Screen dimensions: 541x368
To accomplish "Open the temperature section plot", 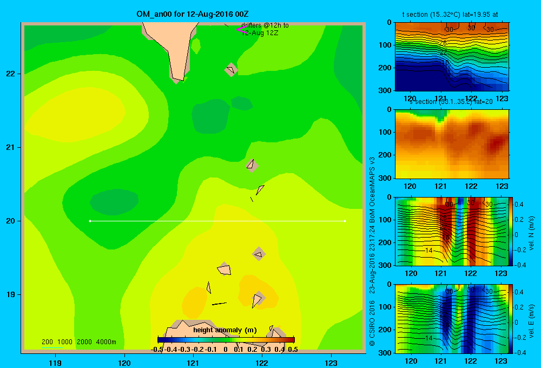I will [x=452, y=57].
